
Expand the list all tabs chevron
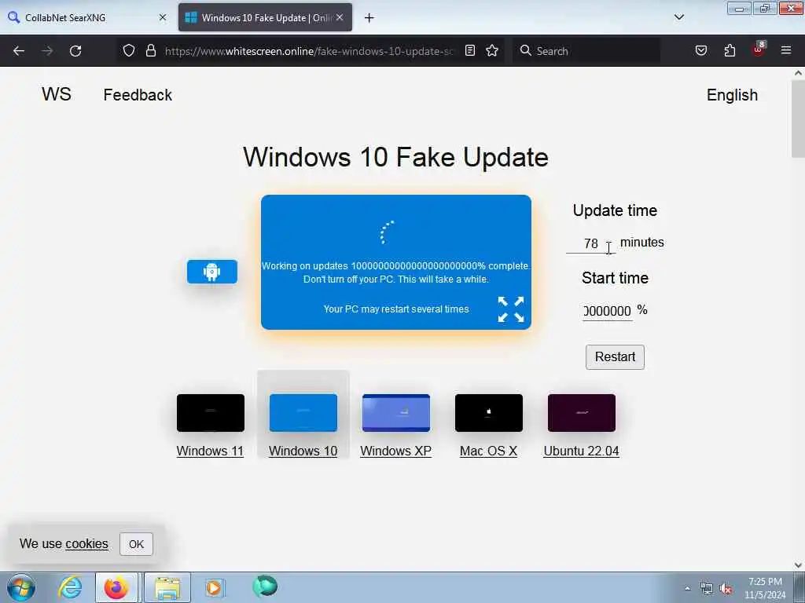(x=679, y=17)
